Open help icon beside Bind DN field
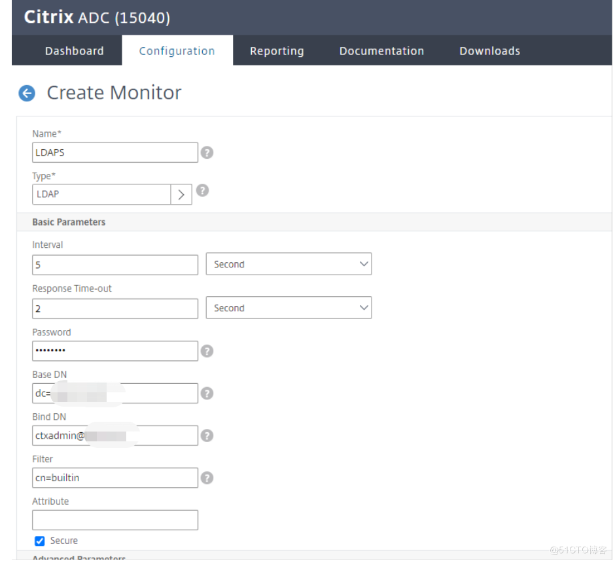 tap(207, 435)
